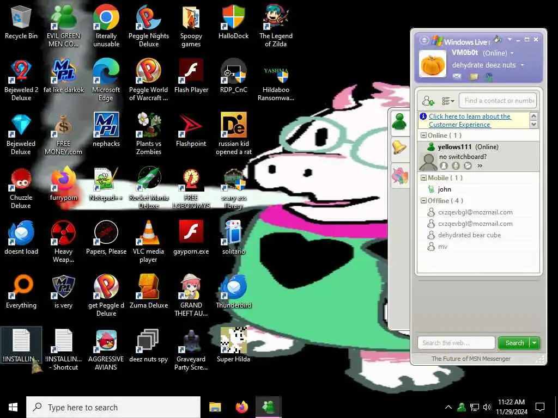Switch to the butterfly MSN tab
Image resolution: width=558 pixels, height=418 pixels.
coord(399,176)
